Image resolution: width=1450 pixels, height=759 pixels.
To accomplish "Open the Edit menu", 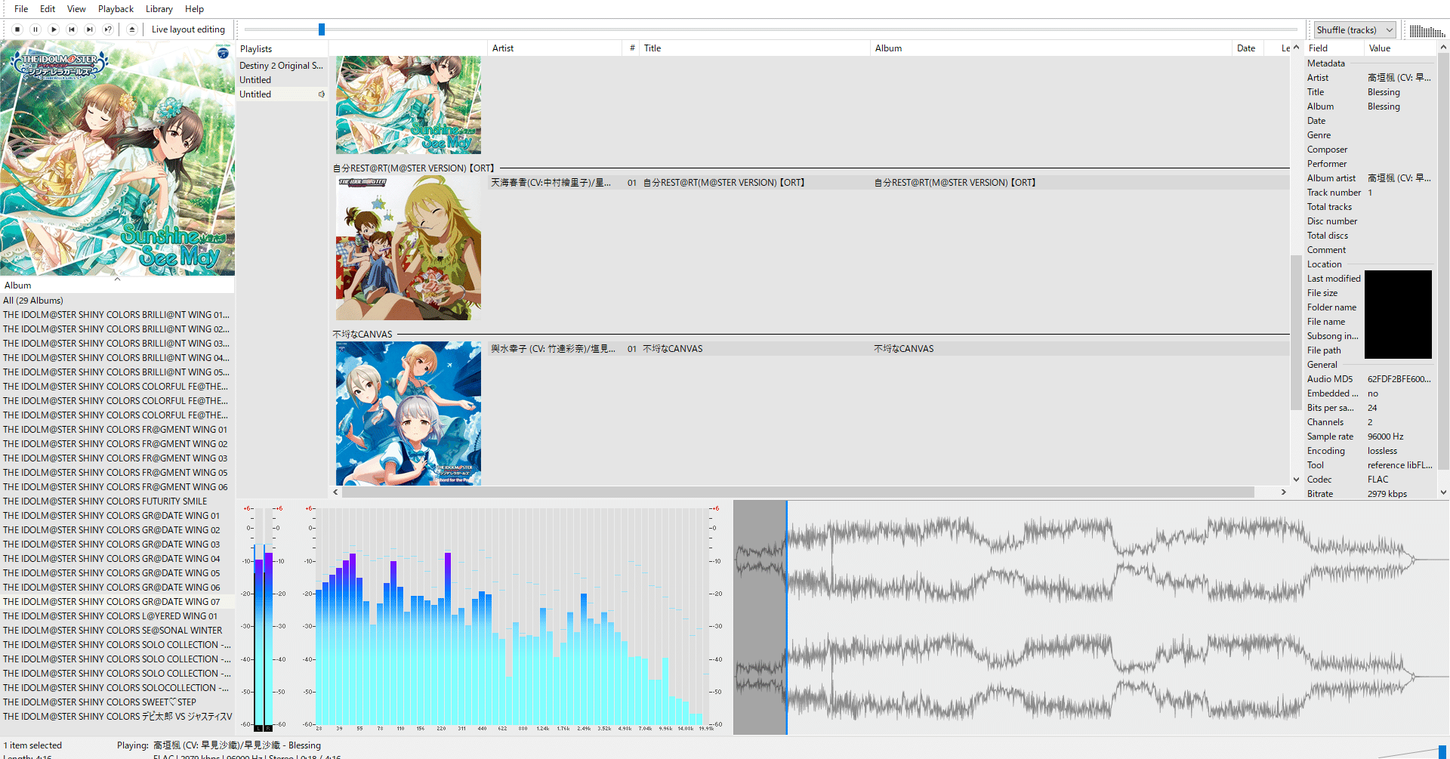I will (48, 9).
